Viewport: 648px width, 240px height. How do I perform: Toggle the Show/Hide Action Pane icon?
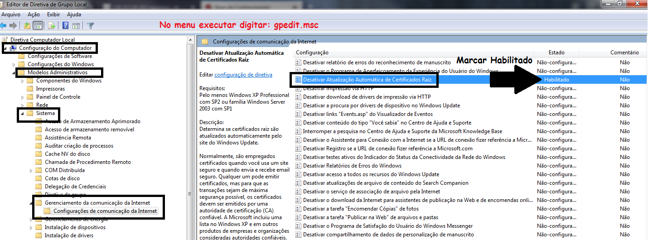coord(77,25)
